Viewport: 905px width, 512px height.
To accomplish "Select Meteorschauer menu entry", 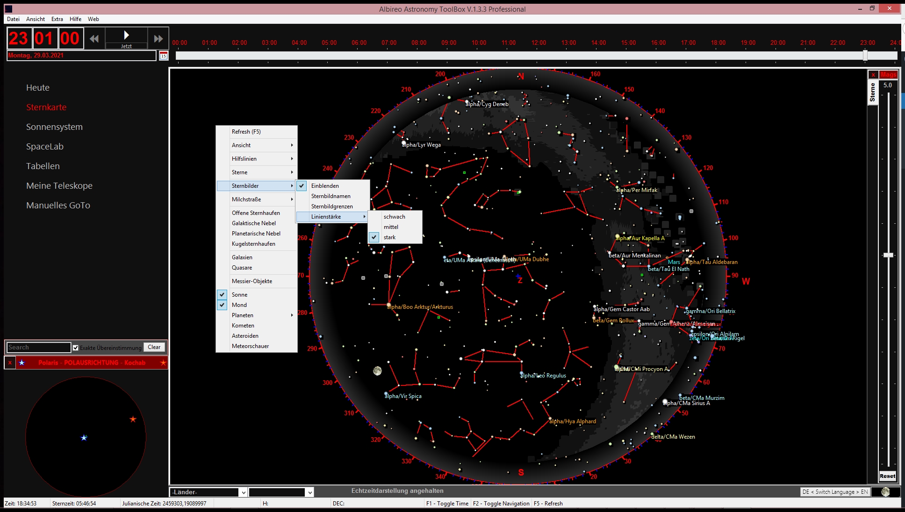I will (x=256, y=346).
